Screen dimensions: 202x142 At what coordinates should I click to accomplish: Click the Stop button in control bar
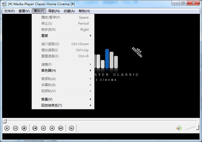[24, 128]
